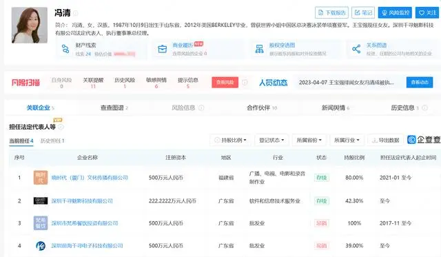The image size is (441, 257).
Task: Switch to the 关联企业 tab
Action: [x=40, y=107]
